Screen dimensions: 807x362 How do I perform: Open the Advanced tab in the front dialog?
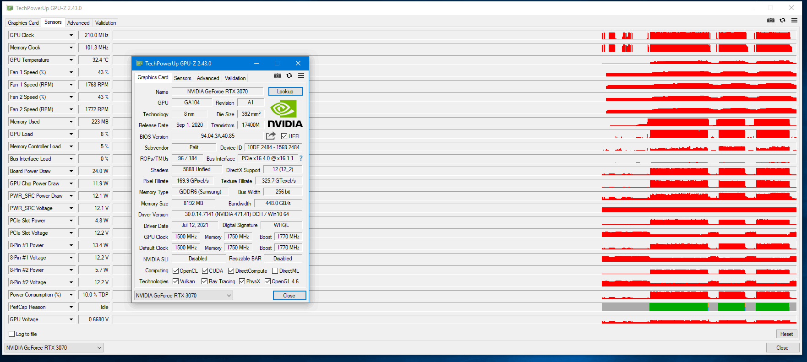pyautogui.click(x=208, y=78)
